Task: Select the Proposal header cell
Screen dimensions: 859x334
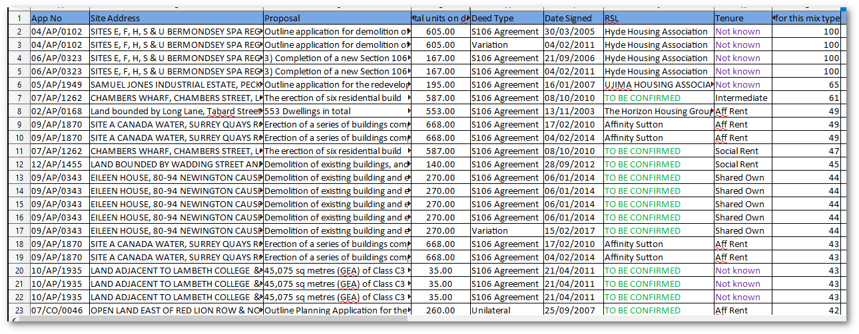Action: point(337,18)
